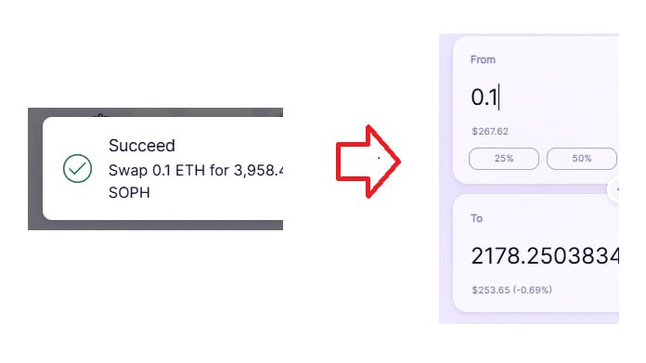Select the 50% amount button
Image resolution: width=646 pixels, height=363 pixels.
[x=582, y=159]
